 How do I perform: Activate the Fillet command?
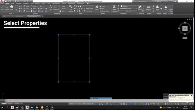click(x=40, y=9)
